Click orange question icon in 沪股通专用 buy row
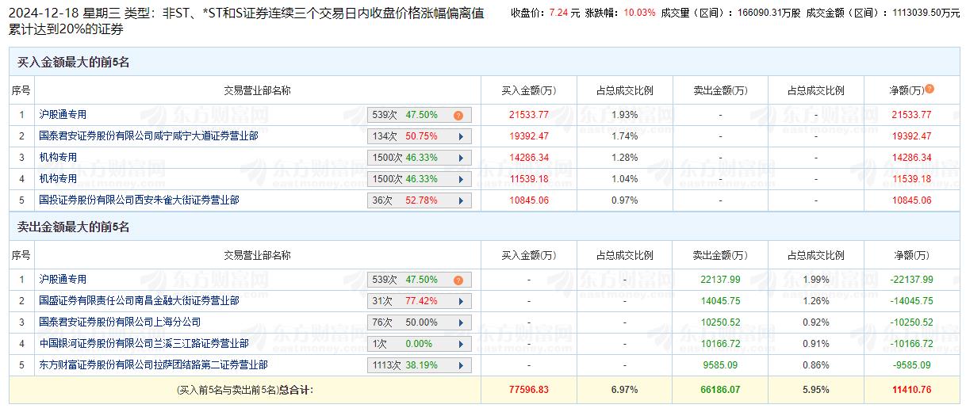Viewport: 966px width, 412px height. [x=458, y=116]
